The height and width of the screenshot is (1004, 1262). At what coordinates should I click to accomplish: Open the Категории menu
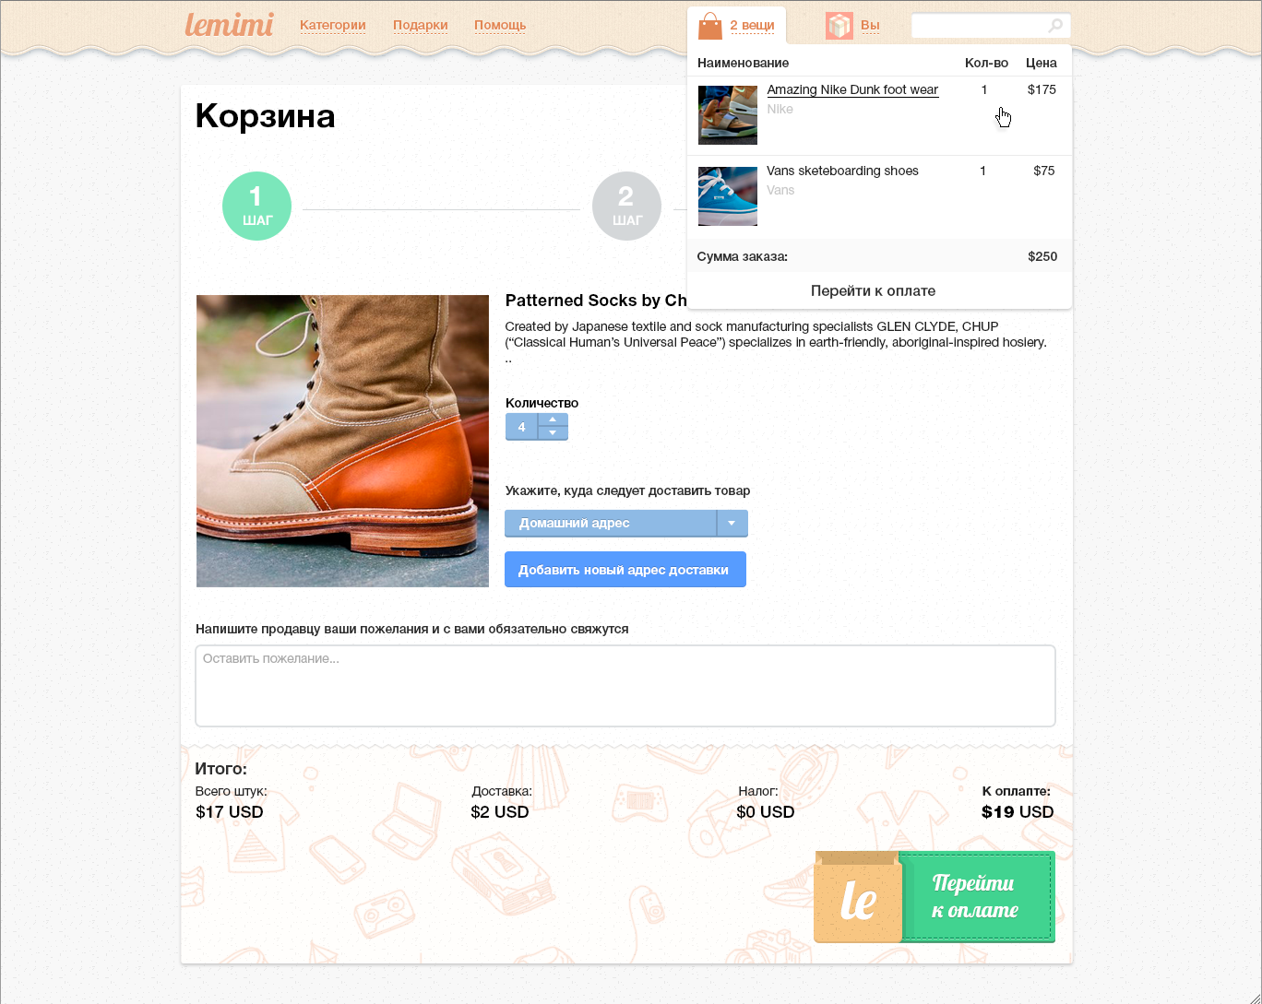click(333, 25)
